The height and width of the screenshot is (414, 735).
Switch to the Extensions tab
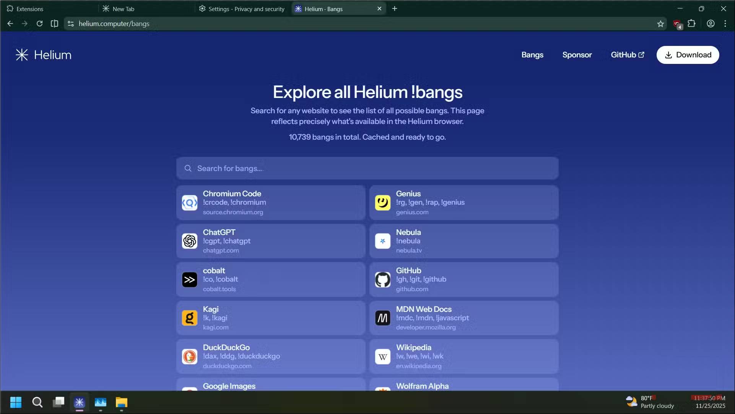(30, 9)
